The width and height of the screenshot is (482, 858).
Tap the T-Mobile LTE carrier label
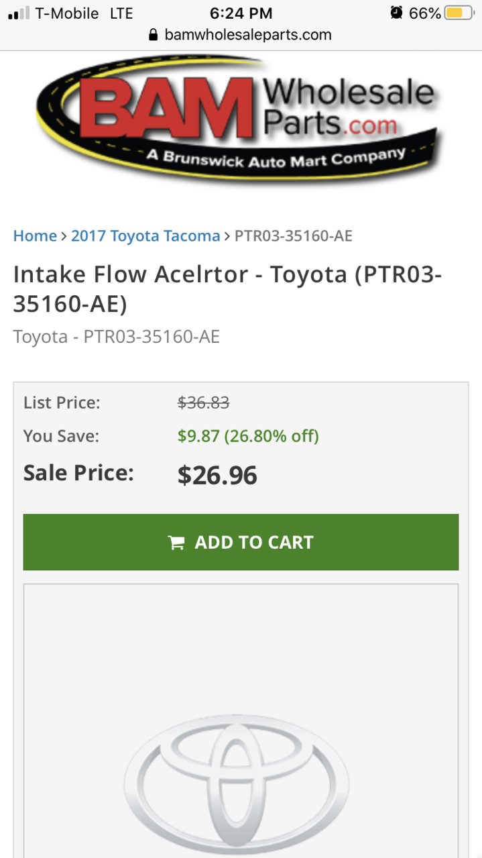point(84,13)
